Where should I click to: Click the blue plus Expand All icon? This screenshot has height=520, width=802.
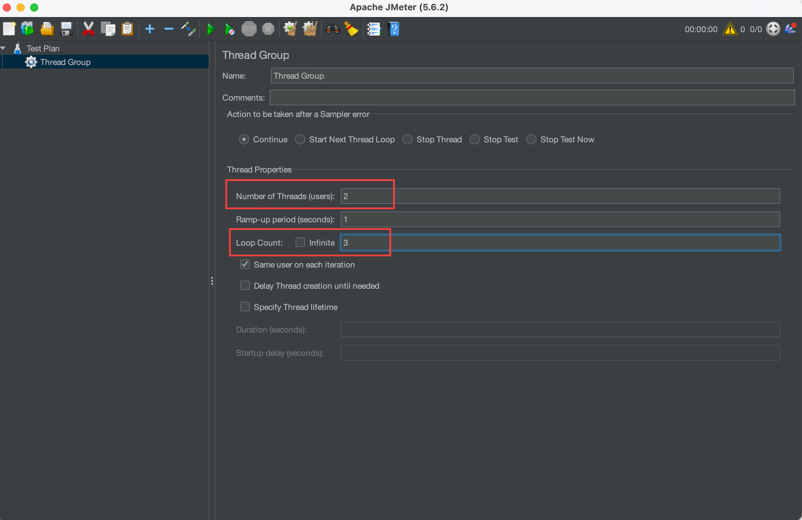(x=150, y=29)
